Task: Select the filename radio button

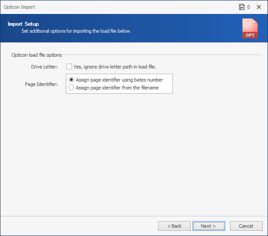Action: 71,88
